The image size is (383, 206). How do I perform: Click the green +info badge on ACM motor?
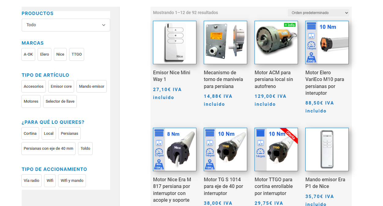tap(290, 25)
